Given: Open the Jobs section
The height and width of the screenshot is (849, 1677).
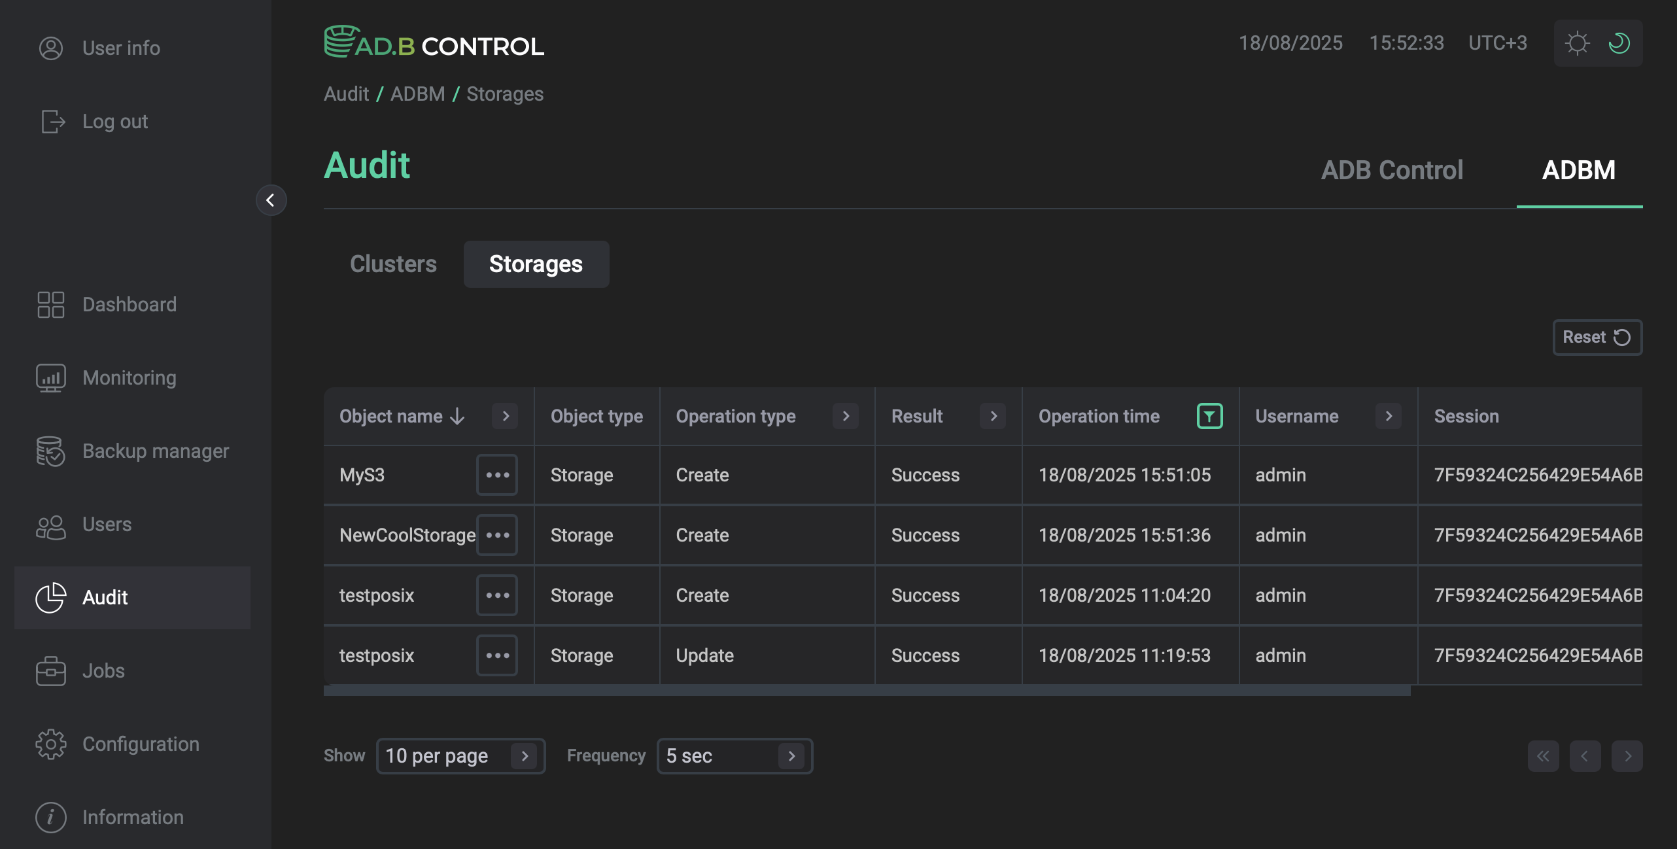Looking at the screenshot, I should [x=103, y=670].
